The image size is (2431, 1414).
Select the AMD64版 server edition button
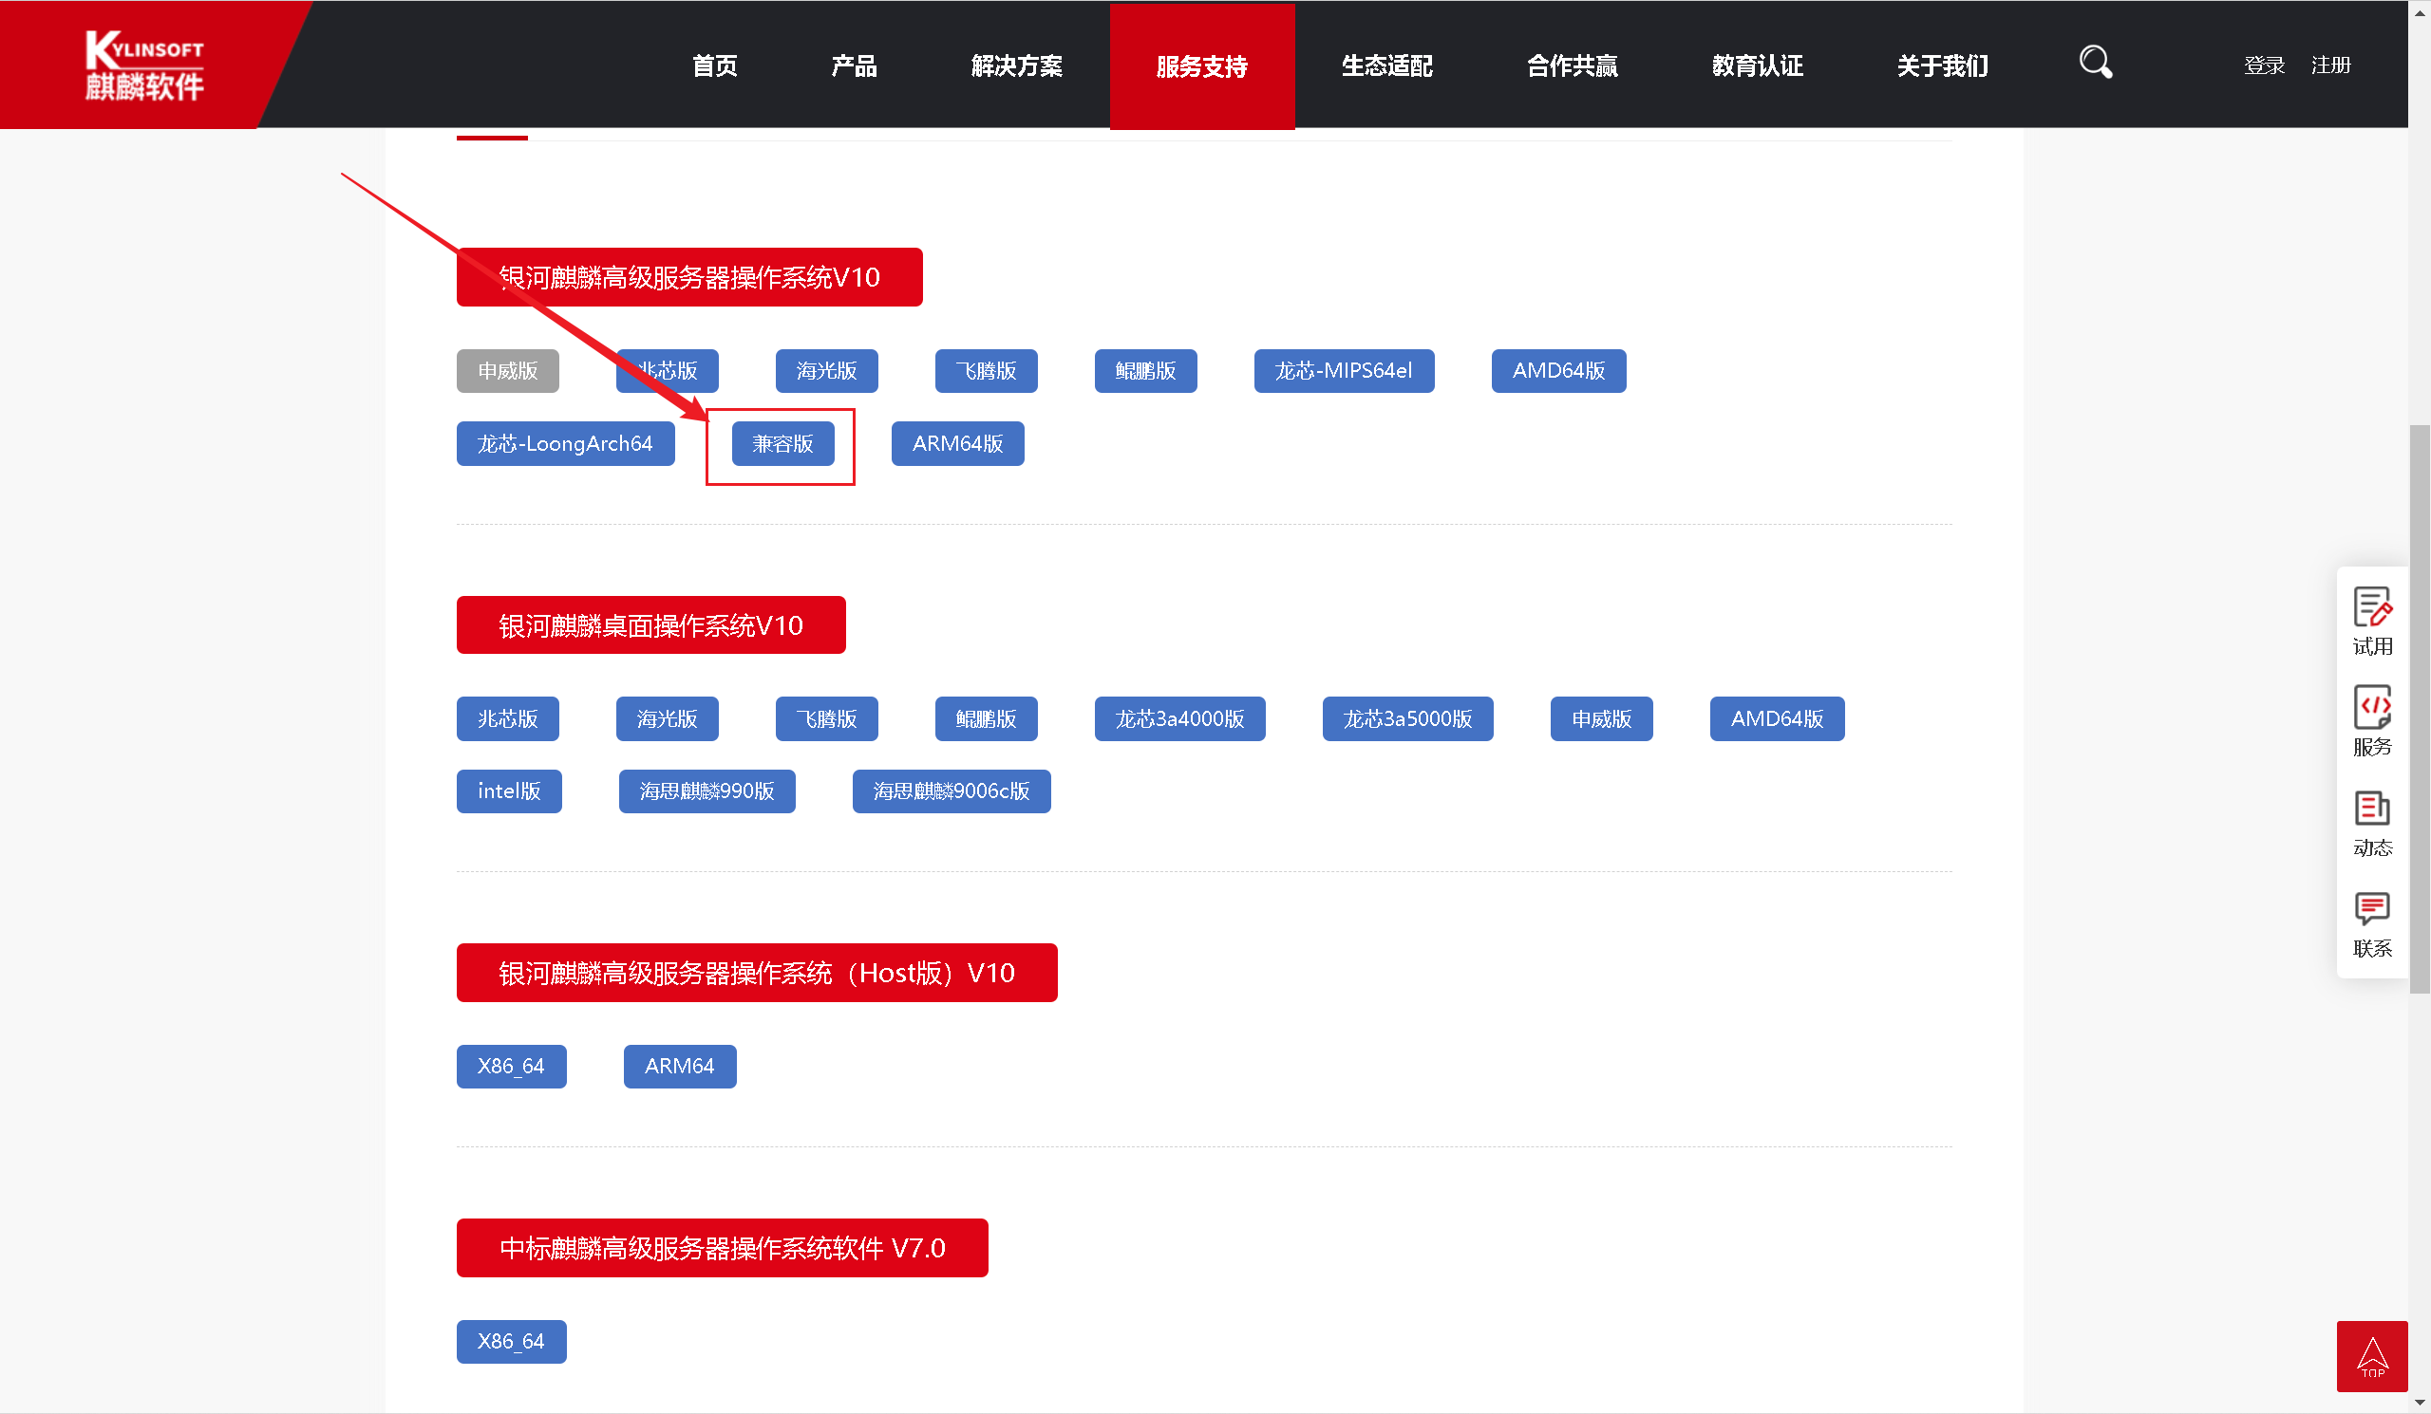pos(1559,371)
